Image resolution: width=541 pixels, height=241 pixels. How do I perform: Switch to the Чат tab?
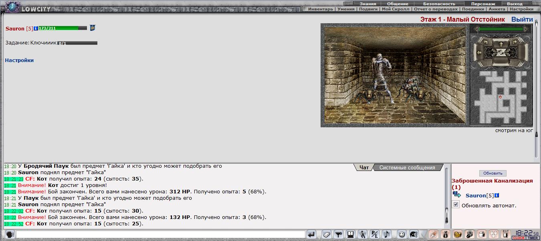[364, 167]
